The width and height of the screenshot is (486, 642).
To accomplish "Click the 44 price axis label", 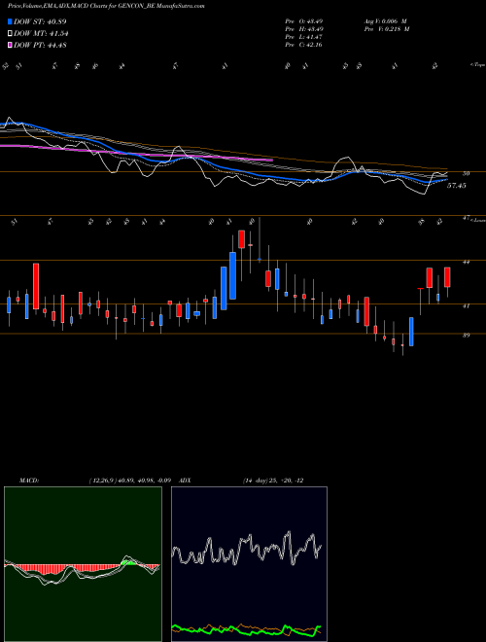I will click(466, 262).
